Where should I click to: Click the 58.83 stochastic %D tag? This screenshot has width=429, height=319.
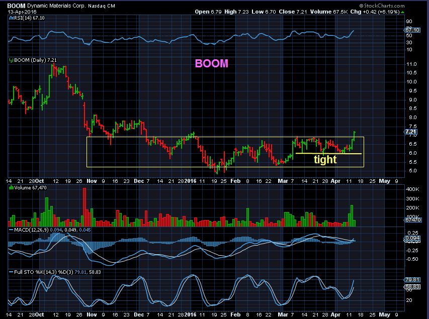pos(412,287)
